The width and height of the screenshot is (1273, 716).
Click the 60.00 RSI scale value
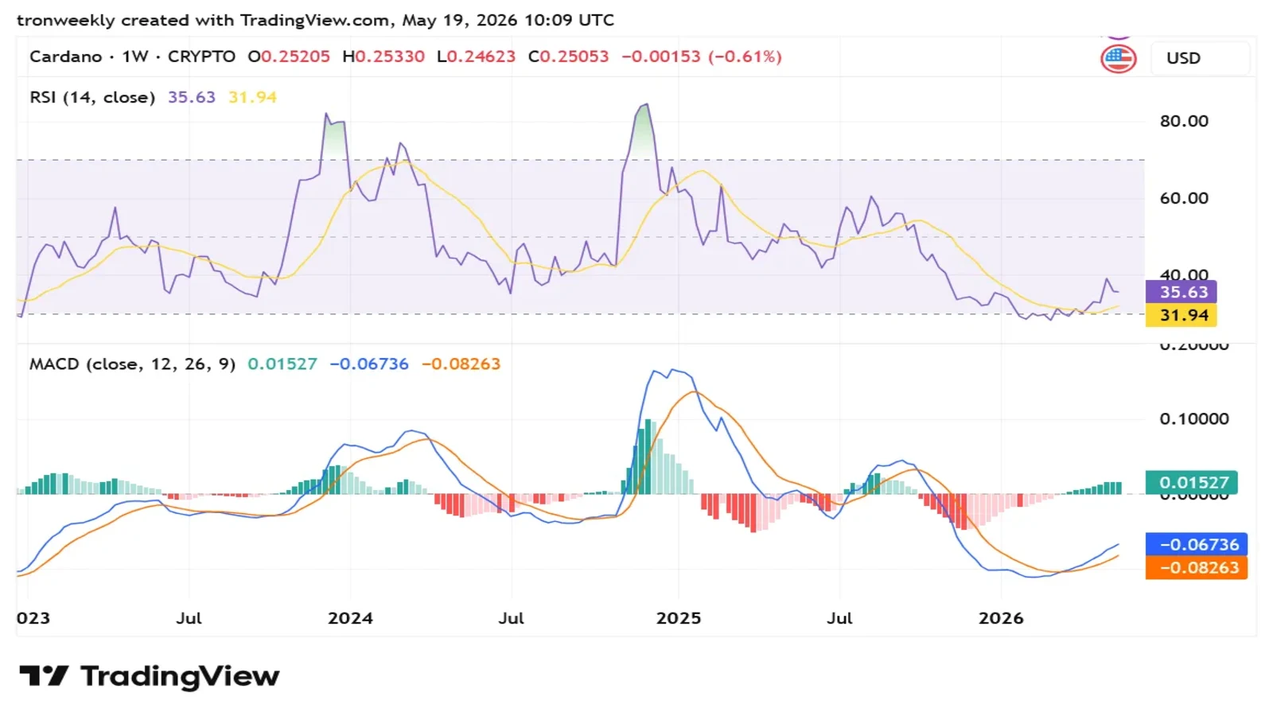point(1184,198)
